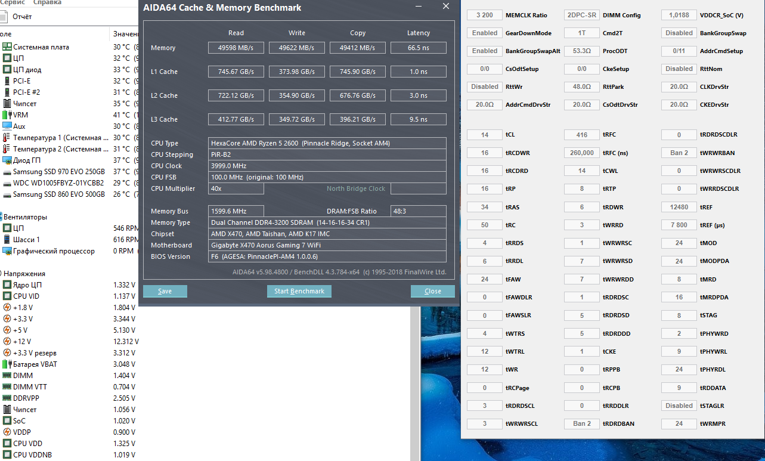
Task: Click the Memory Write value 49622 MB/s
Action: [297, 48]
